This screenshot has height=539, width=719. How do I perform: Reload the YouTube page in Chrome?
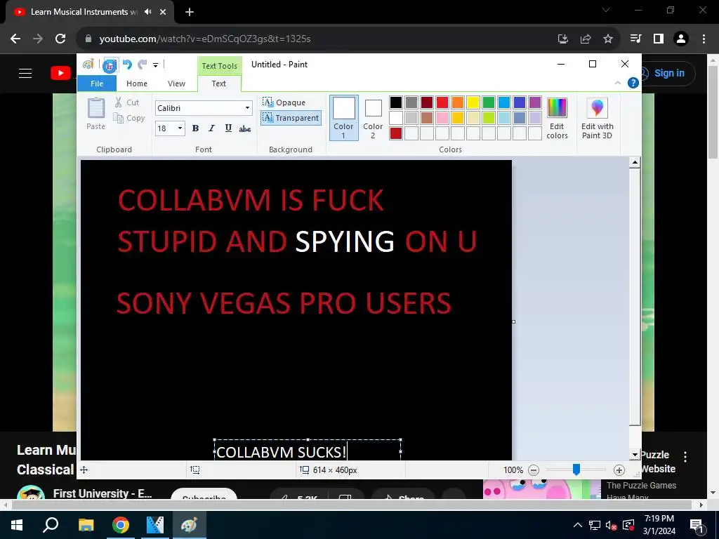click(60, 39)
